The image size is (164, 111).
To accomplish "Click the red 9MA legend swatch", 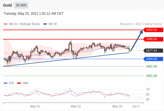I will pyautogui.click(x=19, y=83).
